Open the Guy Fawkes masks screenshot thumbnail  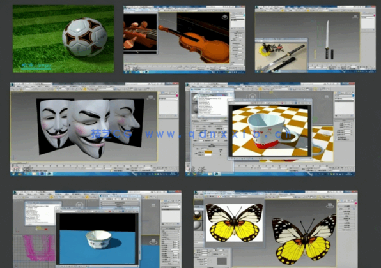pos(95,130)
